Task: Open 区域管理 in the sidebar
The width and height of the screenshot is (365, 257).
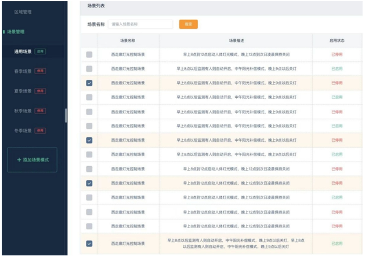Action: click(23, 12)
